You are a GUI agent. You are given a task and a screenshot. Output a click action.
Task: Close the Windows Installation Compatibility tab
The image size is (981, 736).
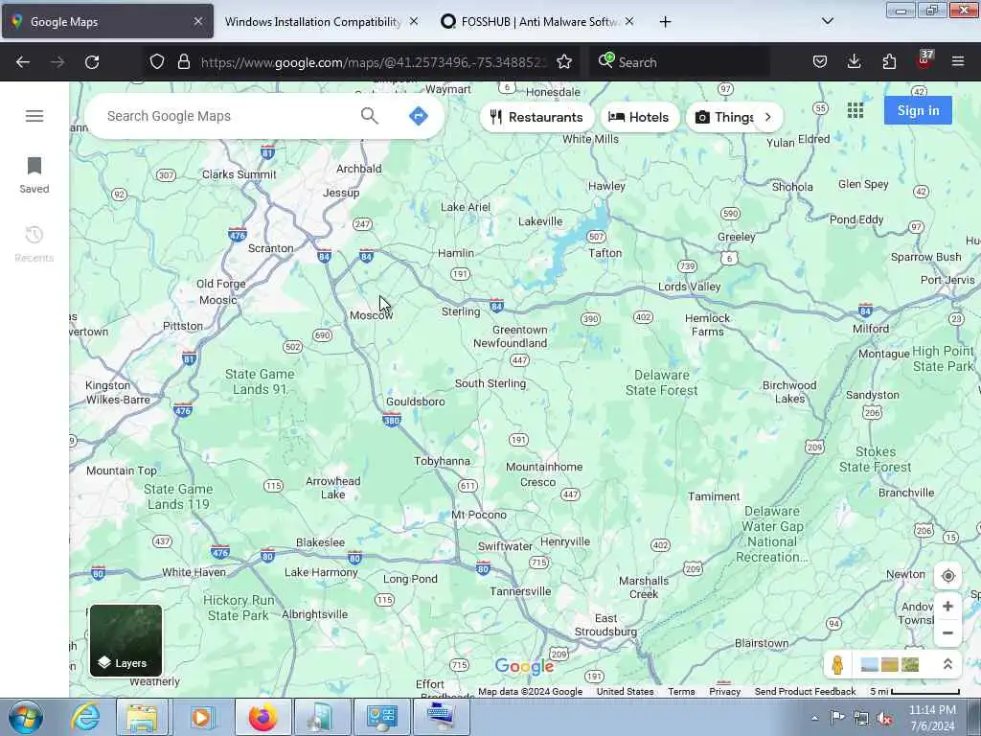pyautogui.click(x=414, y=21)
